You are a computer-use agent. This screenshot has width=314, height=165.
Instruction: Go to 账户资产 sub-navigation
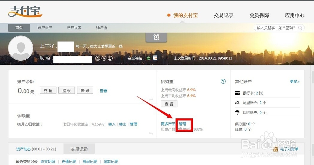pyautogui.click(x=45, y=28)
